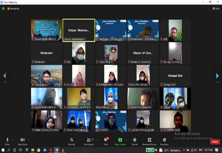Select Faizal Rizky Pangestu's video tile

(x=143, y=98)
